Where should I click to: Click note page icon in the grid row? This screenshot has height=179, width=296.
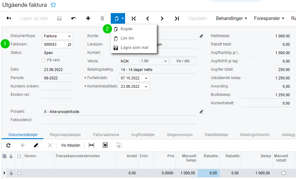pyautogui.click(x=19, y=173)
